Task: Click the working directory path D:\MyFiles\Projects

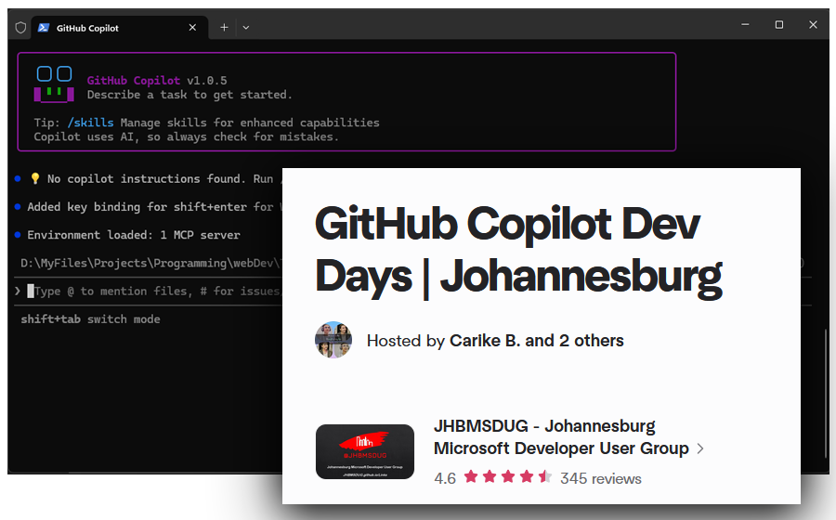Action: coord(150,263)
